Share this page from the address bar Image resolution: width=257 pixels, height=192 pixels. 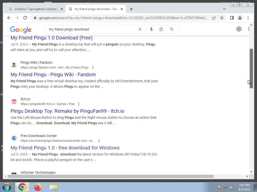point(214,18)
